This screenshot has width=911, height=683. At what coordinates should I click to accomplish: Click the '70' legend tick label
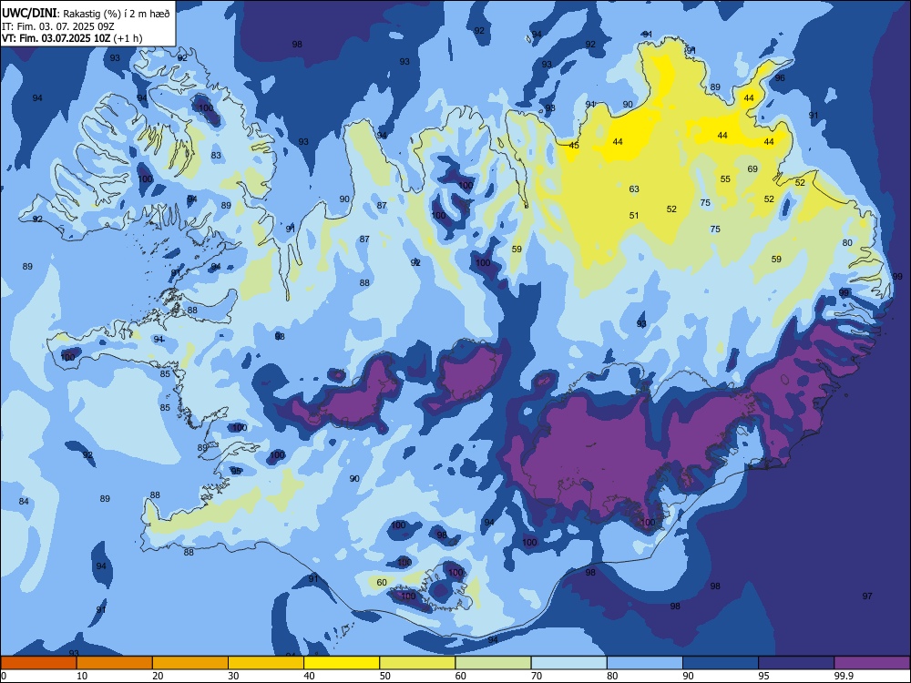point(537,676)
